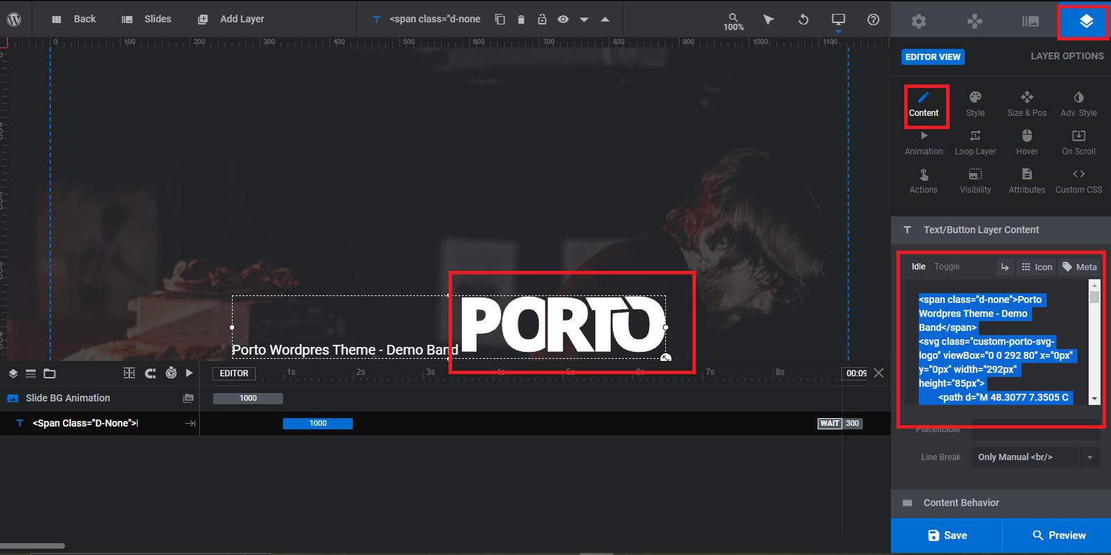Screen dimensions: 1111x555
Task: Open the Animation section
Action: [924, 143]
